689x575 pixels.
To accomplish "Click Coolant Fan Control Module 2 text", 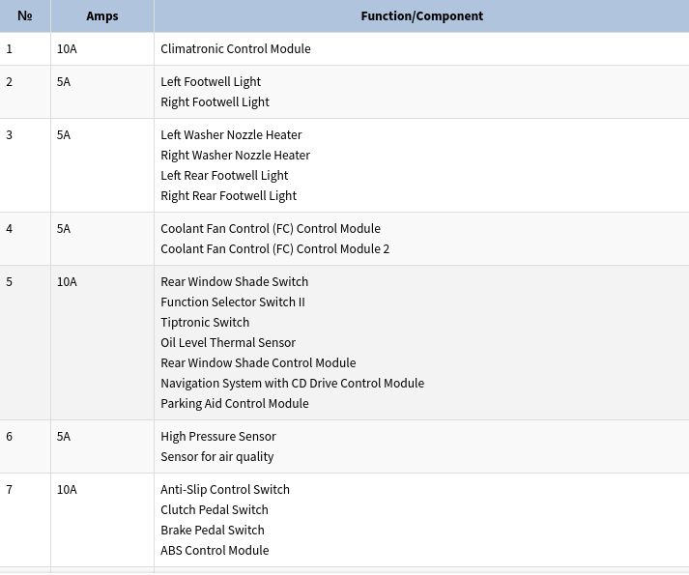I will 274,248.
